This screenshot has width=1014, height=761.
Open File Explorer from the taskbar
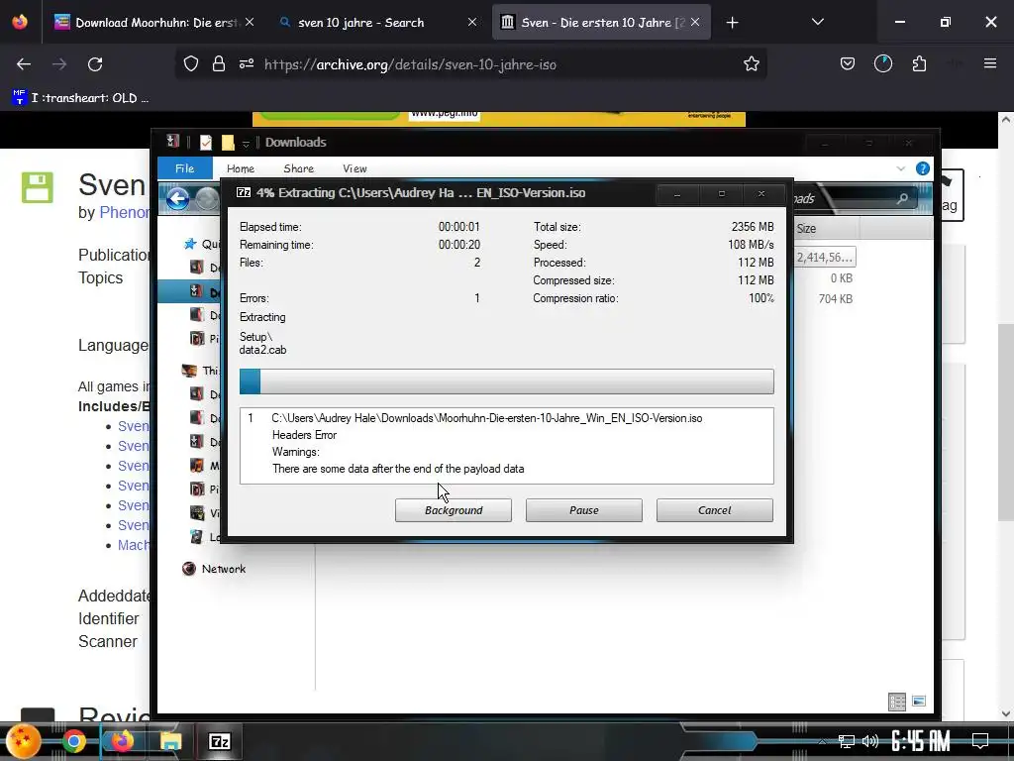click(170, 741)
